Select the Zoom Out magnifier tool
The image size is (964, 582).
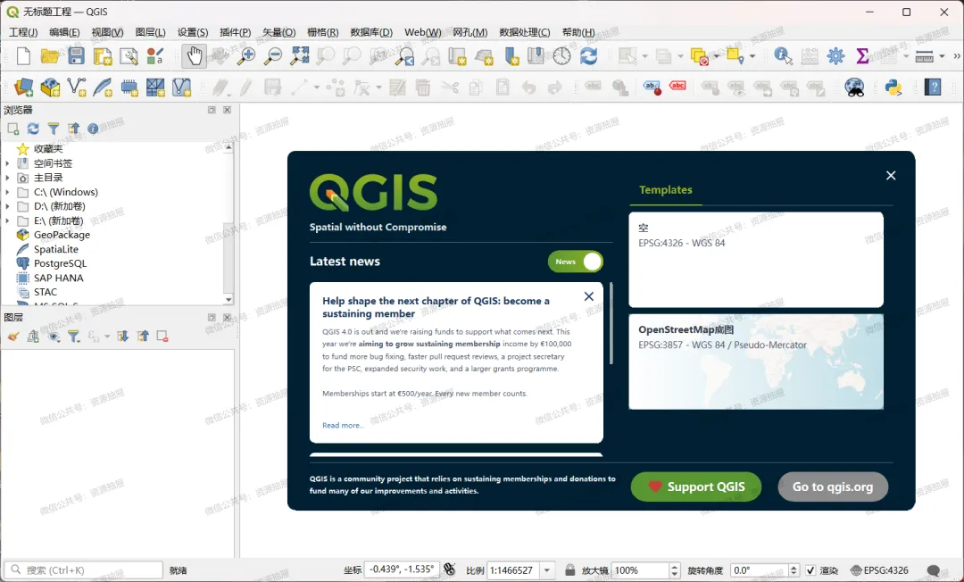coord(273,56)
